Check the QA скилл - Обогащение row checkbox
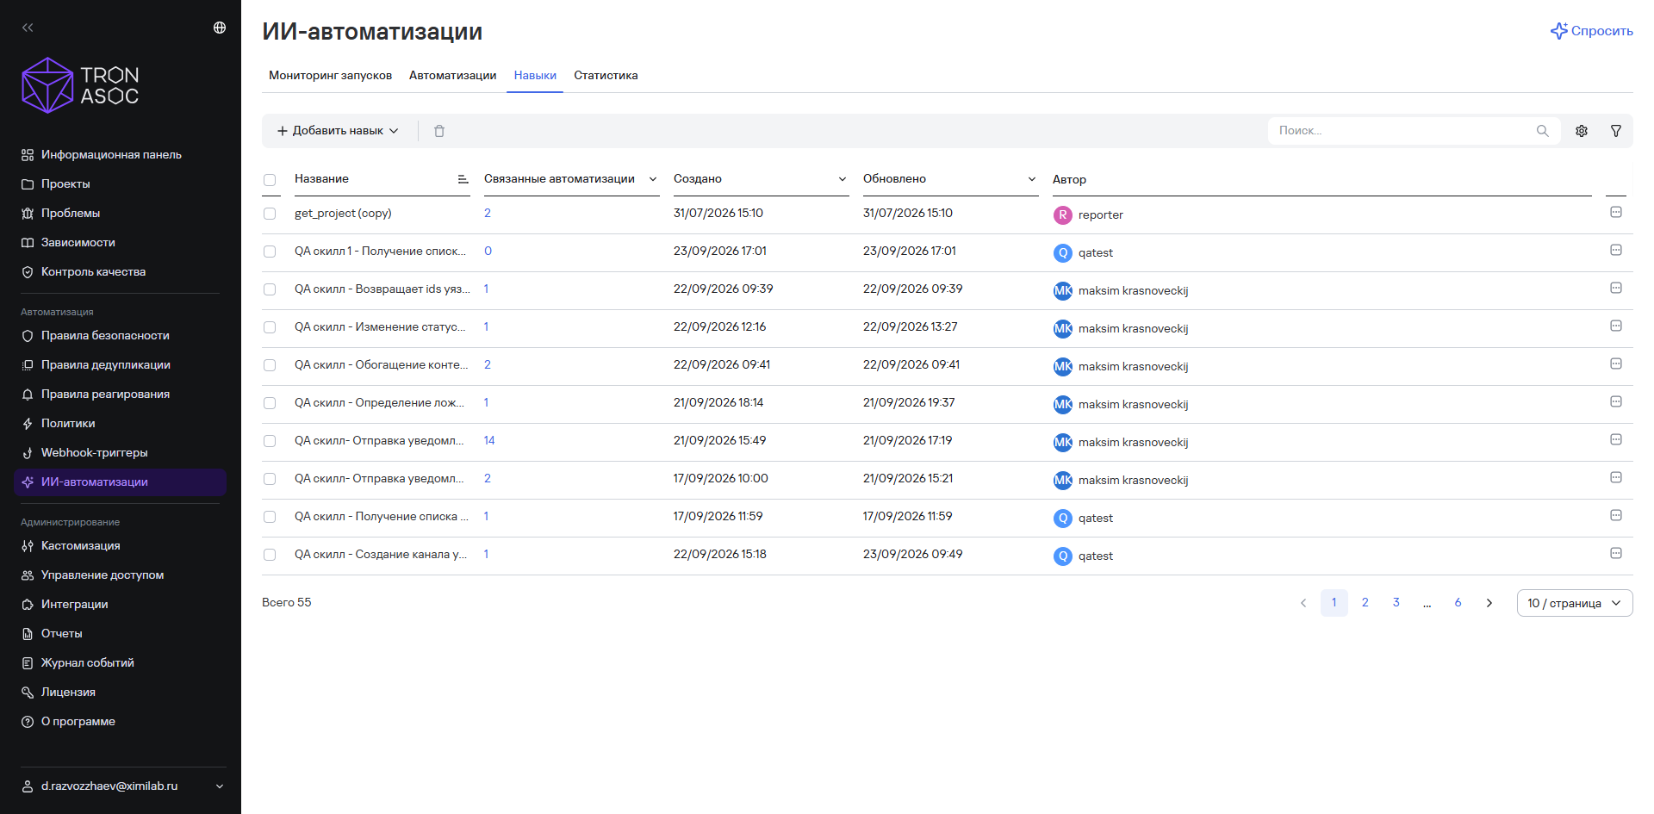The width and height of the screenshot is (1654, 814). (x=270, y=365)
